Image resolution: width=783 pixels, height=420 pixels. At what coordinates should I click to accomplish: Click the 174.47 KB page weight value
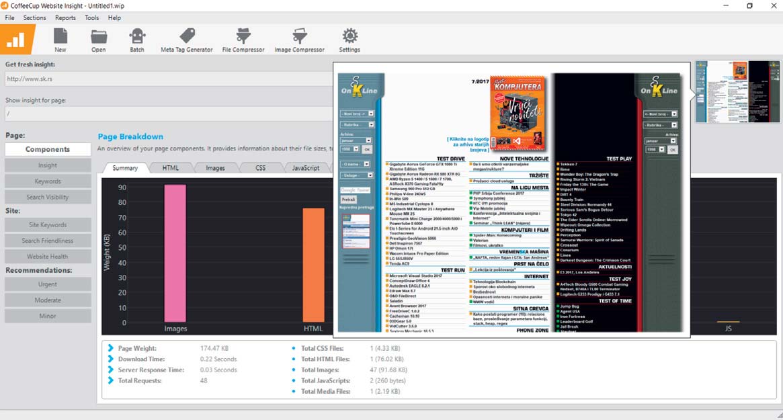[214, 348]
